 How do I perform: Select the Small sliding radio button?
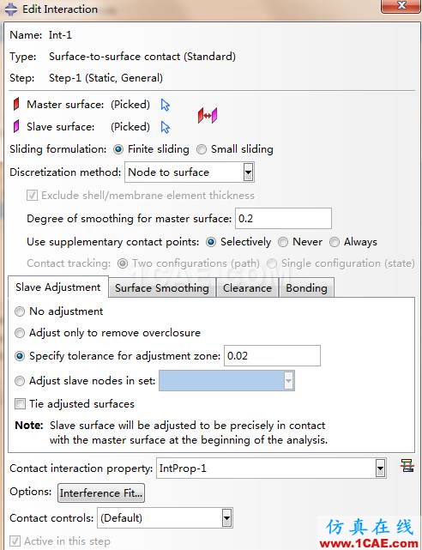click(x=202, y=149)
